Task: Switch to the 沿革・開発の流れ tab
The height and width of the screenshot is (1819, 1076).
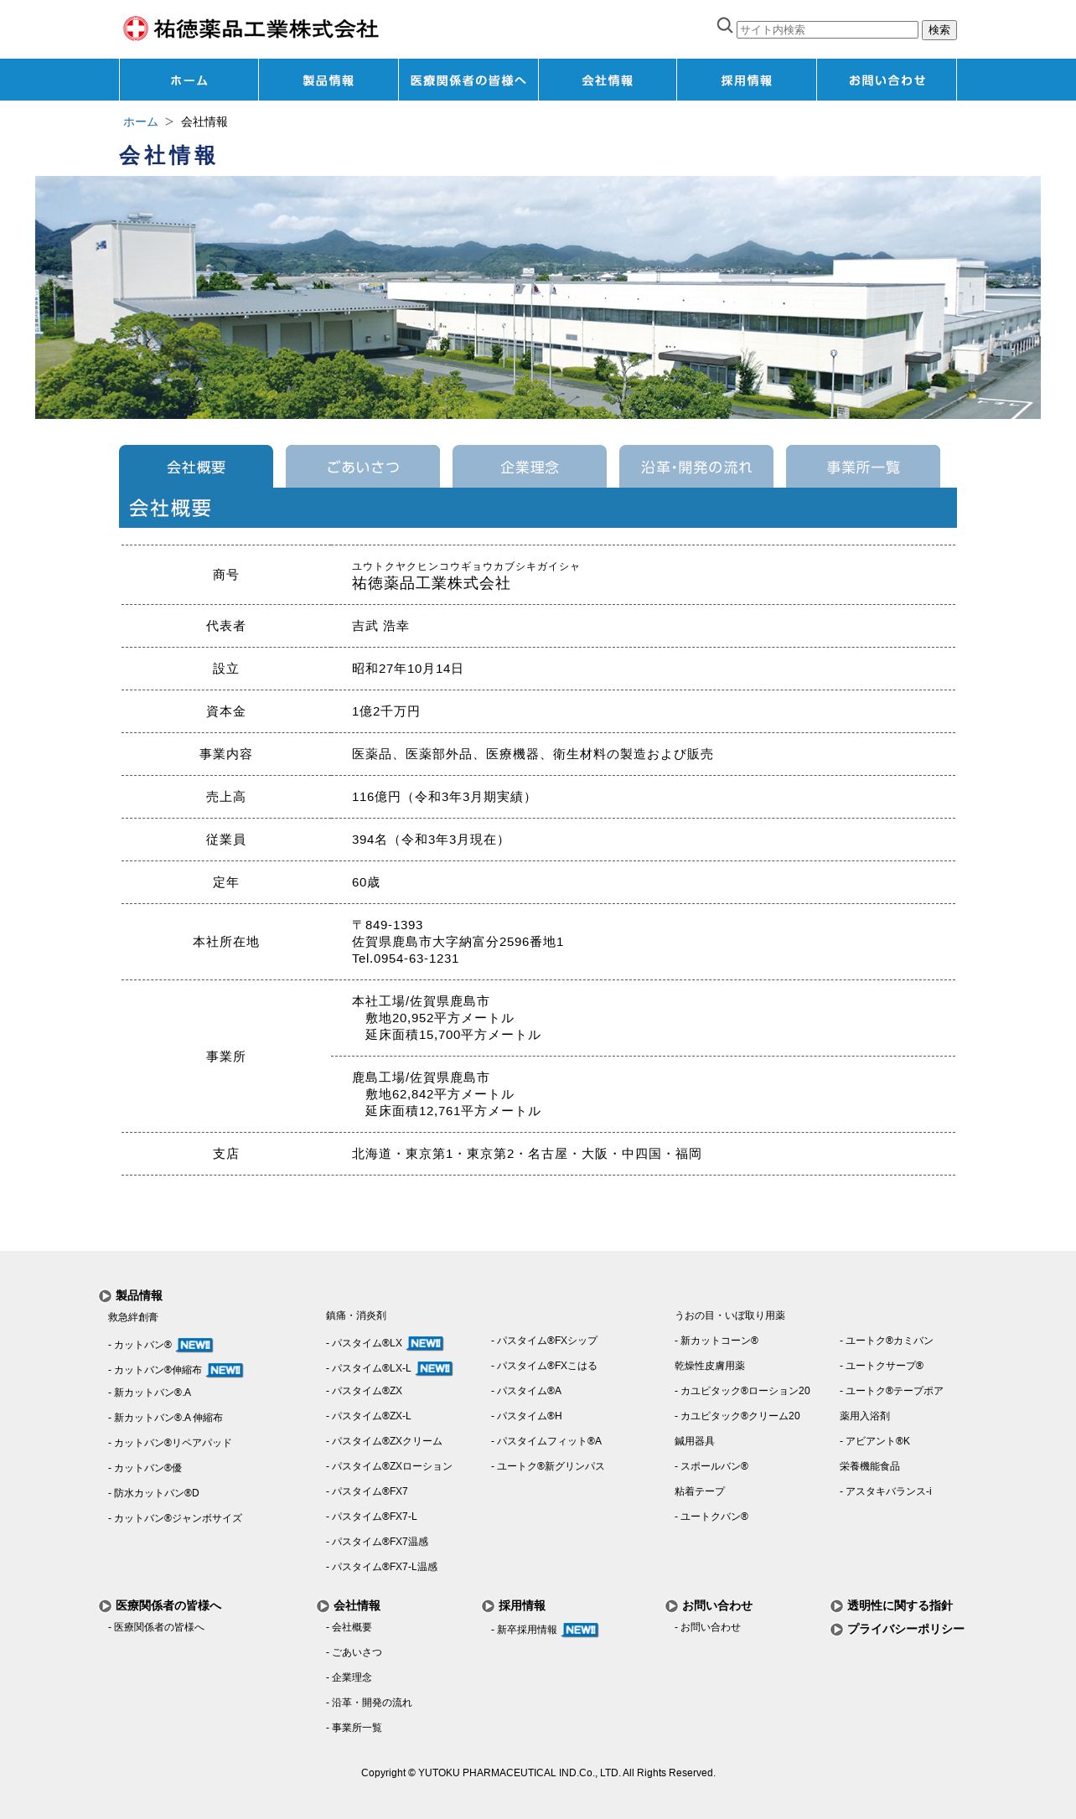Action: pos(696,467)
